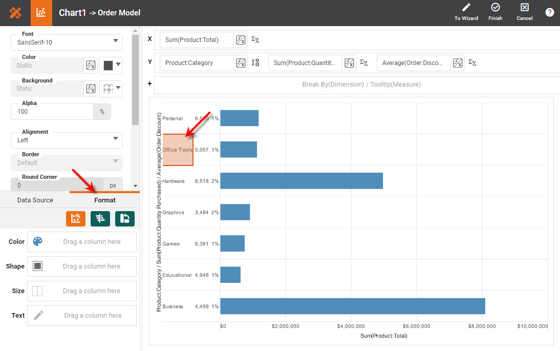Click the Finish button
Viewport: 560px width, 351px height.
495,12
